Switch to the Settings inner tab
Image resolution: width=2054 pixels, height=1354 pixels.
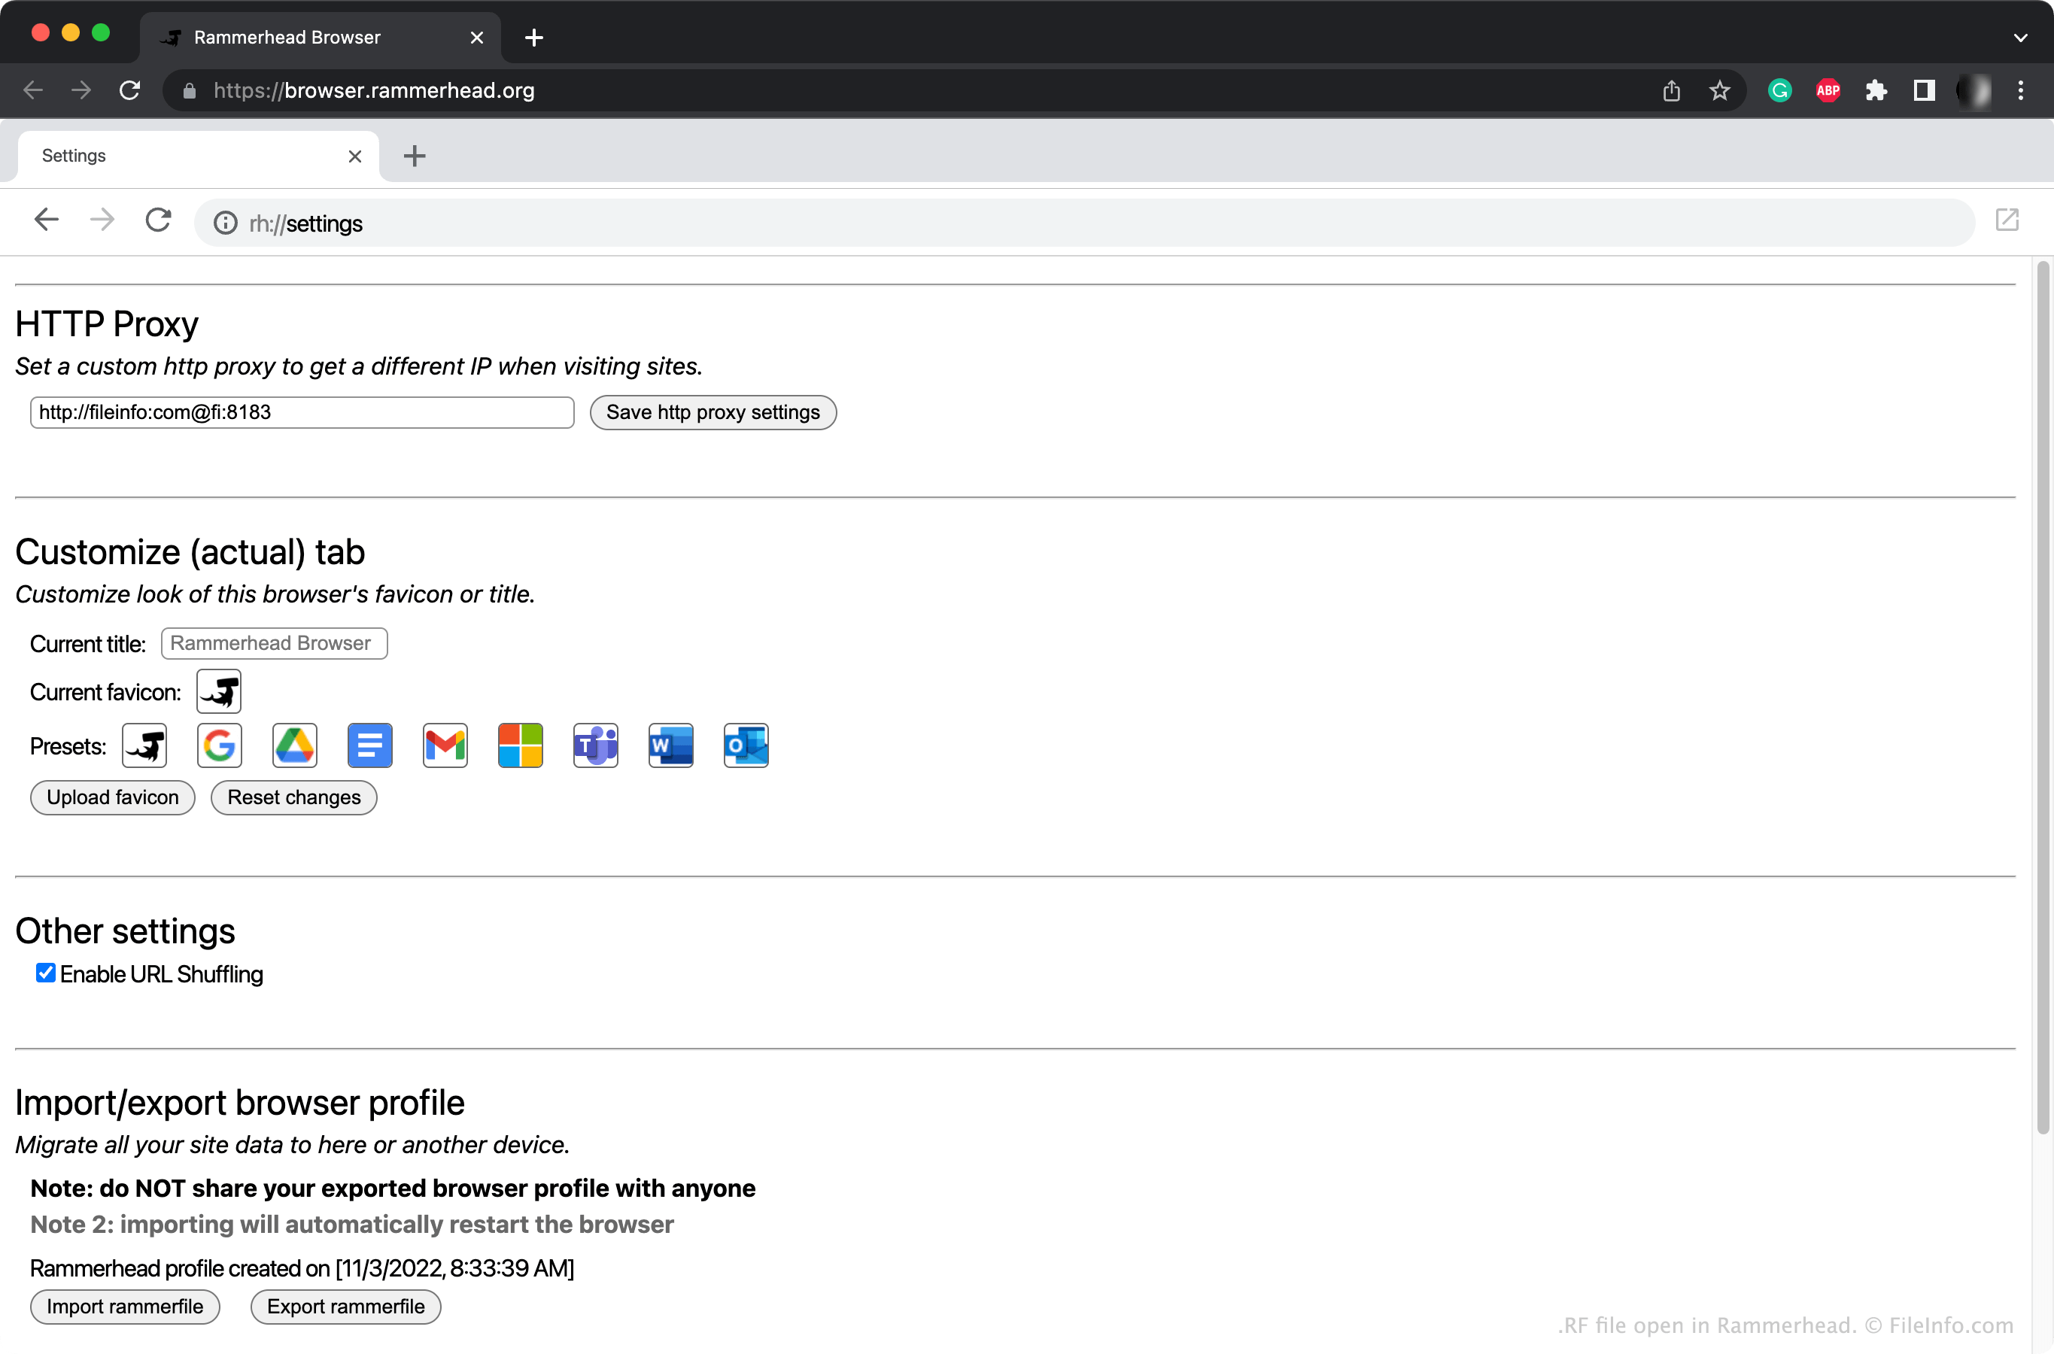tap(198, 156)
